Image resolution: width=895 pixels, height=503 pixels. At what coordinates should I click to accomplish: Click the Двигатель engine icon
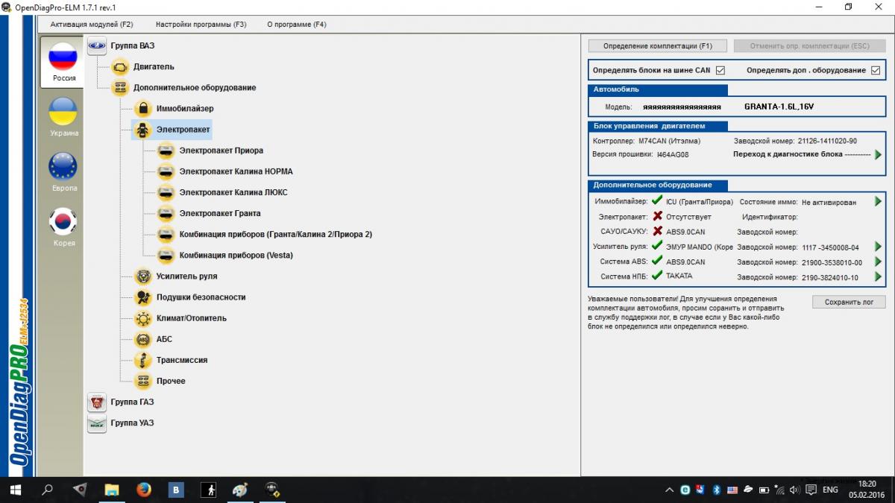(120, 66)
